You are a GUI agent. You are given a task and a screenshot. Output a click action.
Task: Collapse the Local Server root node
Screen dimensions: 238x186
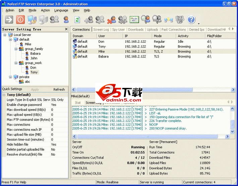(5, 35)
